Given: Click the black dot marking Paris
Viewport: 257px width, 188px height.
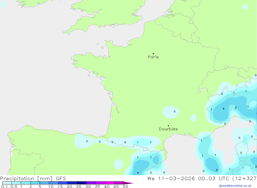Looking at the screenshot, I should (x=153, y=54).
